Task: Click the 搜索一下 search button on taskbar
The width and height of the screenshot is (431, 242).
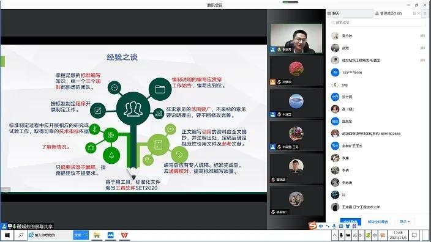Action: click(x=81, y=235)
